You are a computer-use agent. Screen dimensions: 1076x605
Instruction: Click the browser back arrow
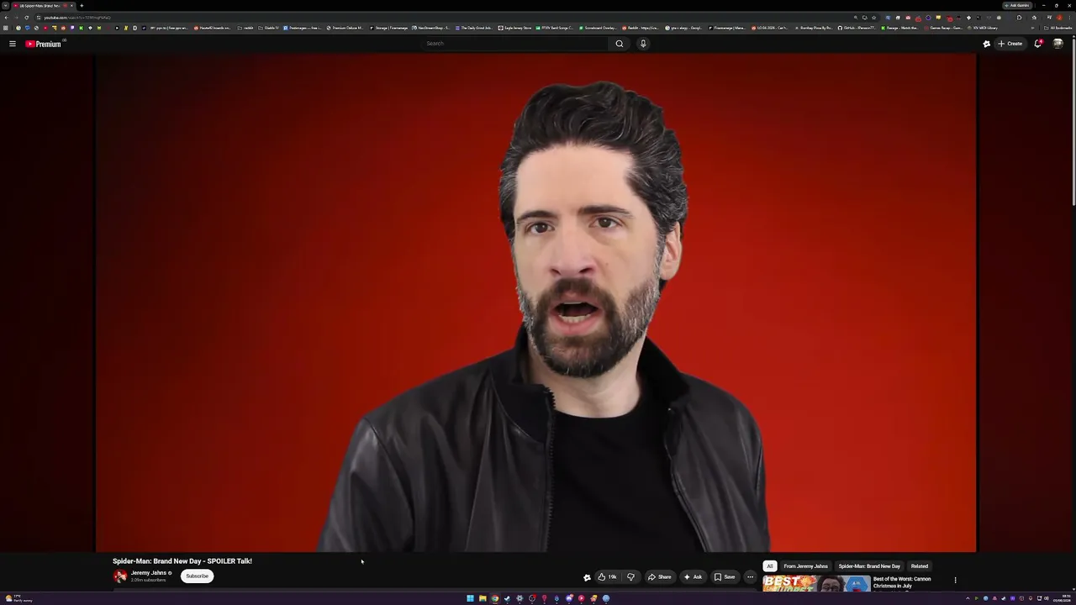6,18
